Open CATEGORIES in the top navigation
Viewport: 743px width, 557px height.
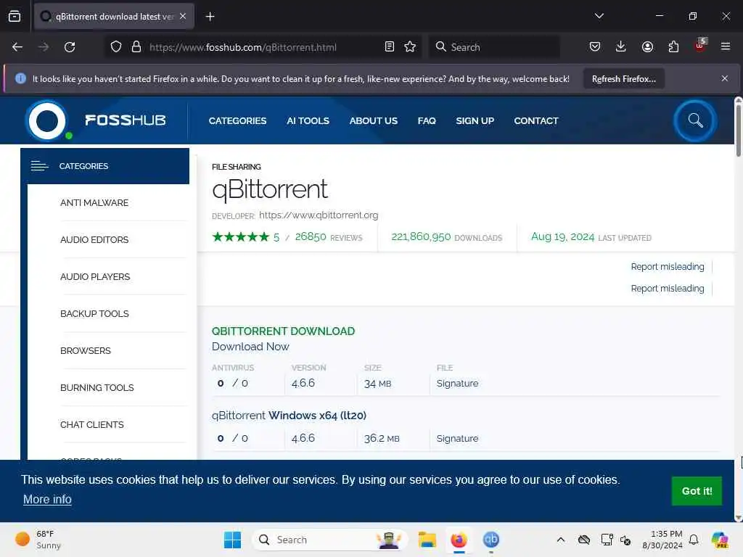coord(237,121)
